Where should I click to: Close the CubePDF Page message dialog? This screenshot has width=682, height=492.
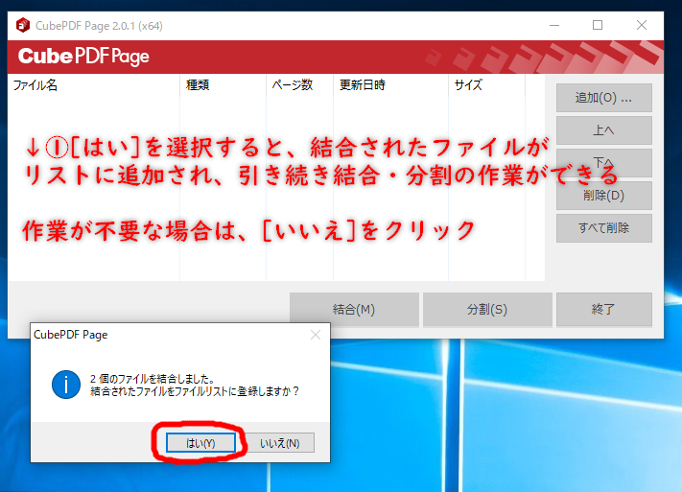pos(316,335)
